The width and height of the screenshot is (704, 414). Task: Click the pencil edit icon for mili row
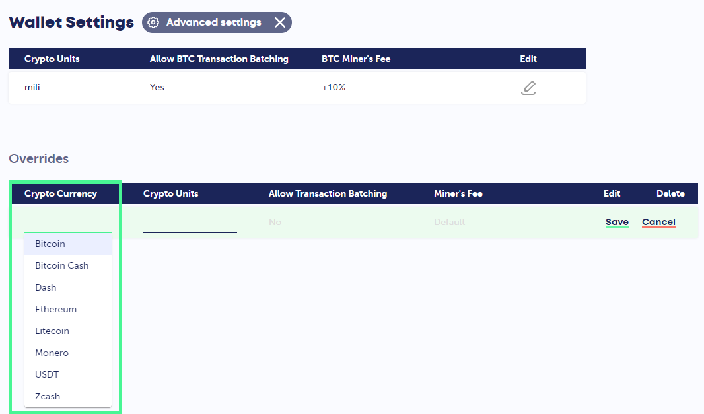pos(528,88)
